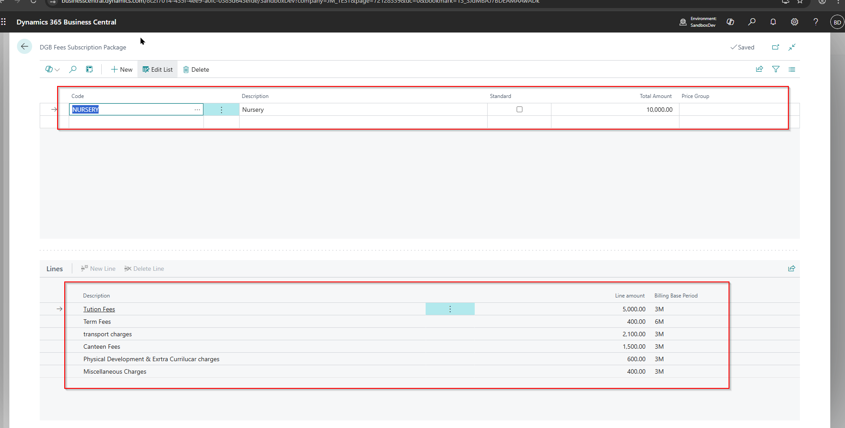Open notifications bell
Viewport: 845px width, 428px height.
pos(773,22)
